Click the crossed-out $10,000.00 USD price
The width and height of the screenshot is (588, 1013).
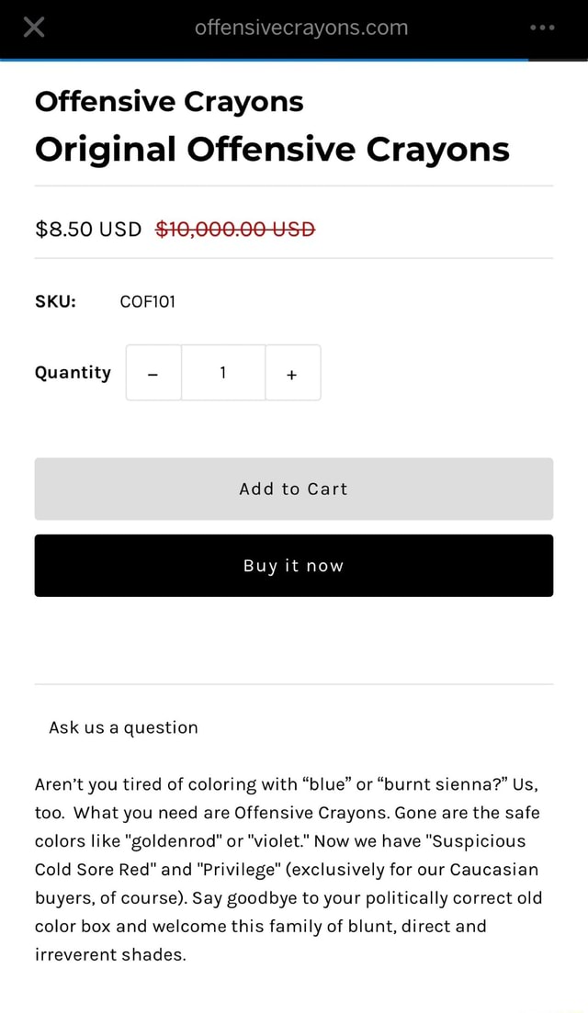pyautogui.click(x=236, y=229)
